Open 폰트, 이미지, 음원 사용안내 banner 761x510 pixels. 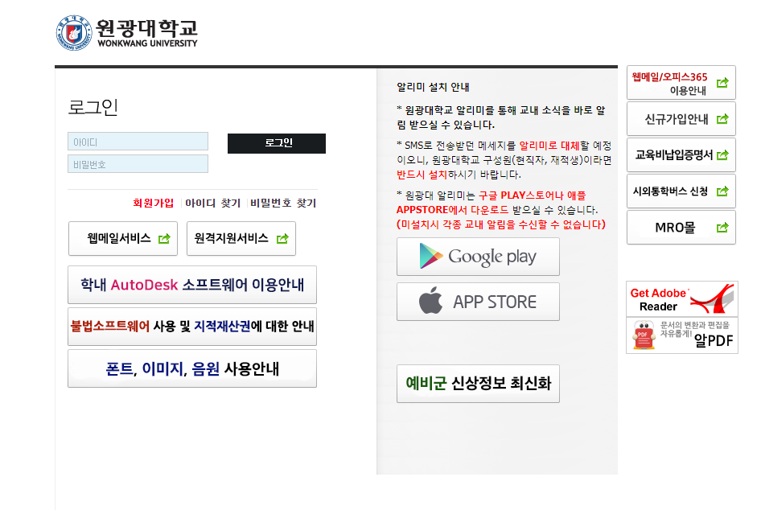coord(192,368)
